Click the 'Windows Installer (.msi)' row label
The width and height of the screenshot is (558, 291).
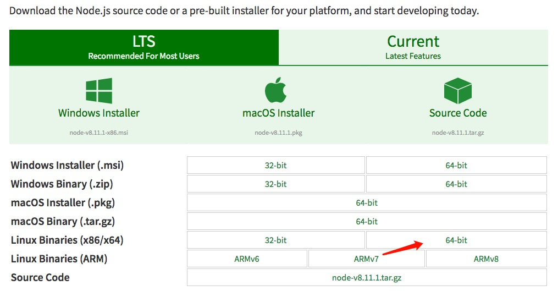click(x=67, y=165)
